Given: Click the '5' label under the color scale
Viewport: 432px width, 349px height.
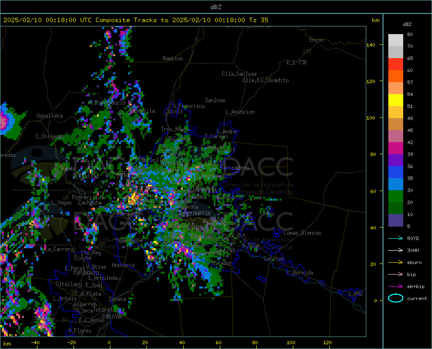Looking at the screenshot, I should coord(408,227).
